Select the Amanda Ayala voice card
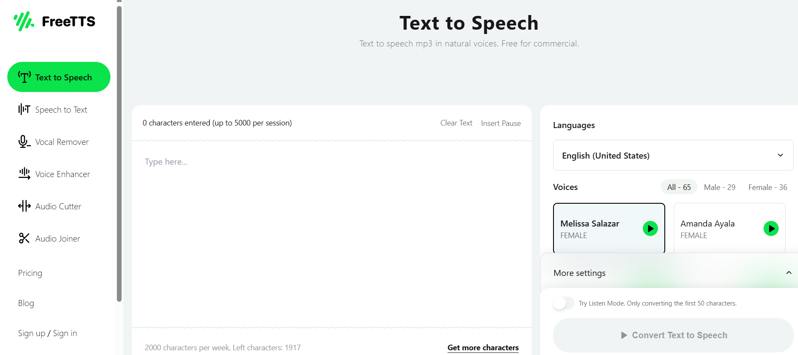 pos(730,228)
